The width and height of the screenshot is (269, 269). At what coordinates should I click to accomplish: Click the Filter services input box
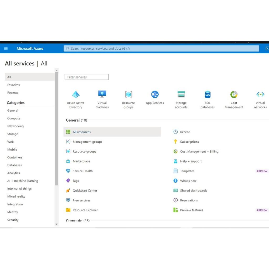coord(87,77)
